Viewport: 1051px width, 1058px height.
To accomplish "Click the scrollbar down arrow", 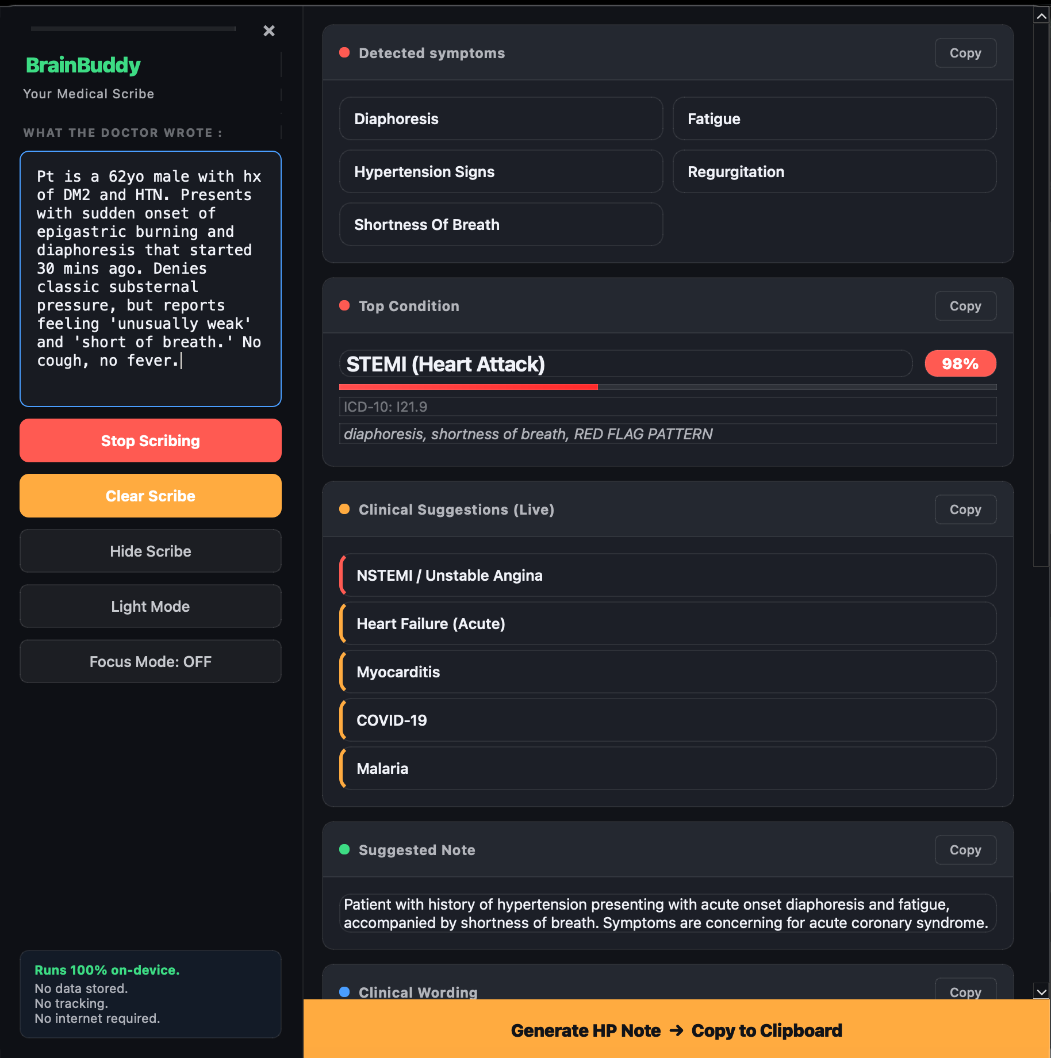I will [x=1041, y=992].
